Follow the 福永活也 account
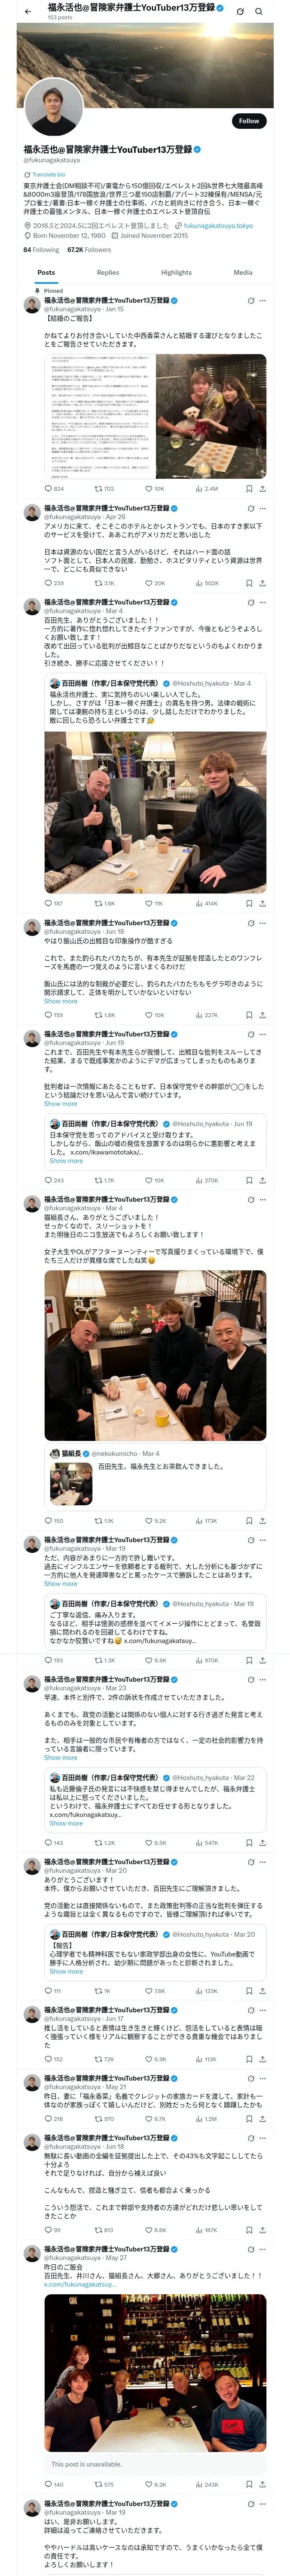This screenshot has width=290, height=2576. pos(249,121)
